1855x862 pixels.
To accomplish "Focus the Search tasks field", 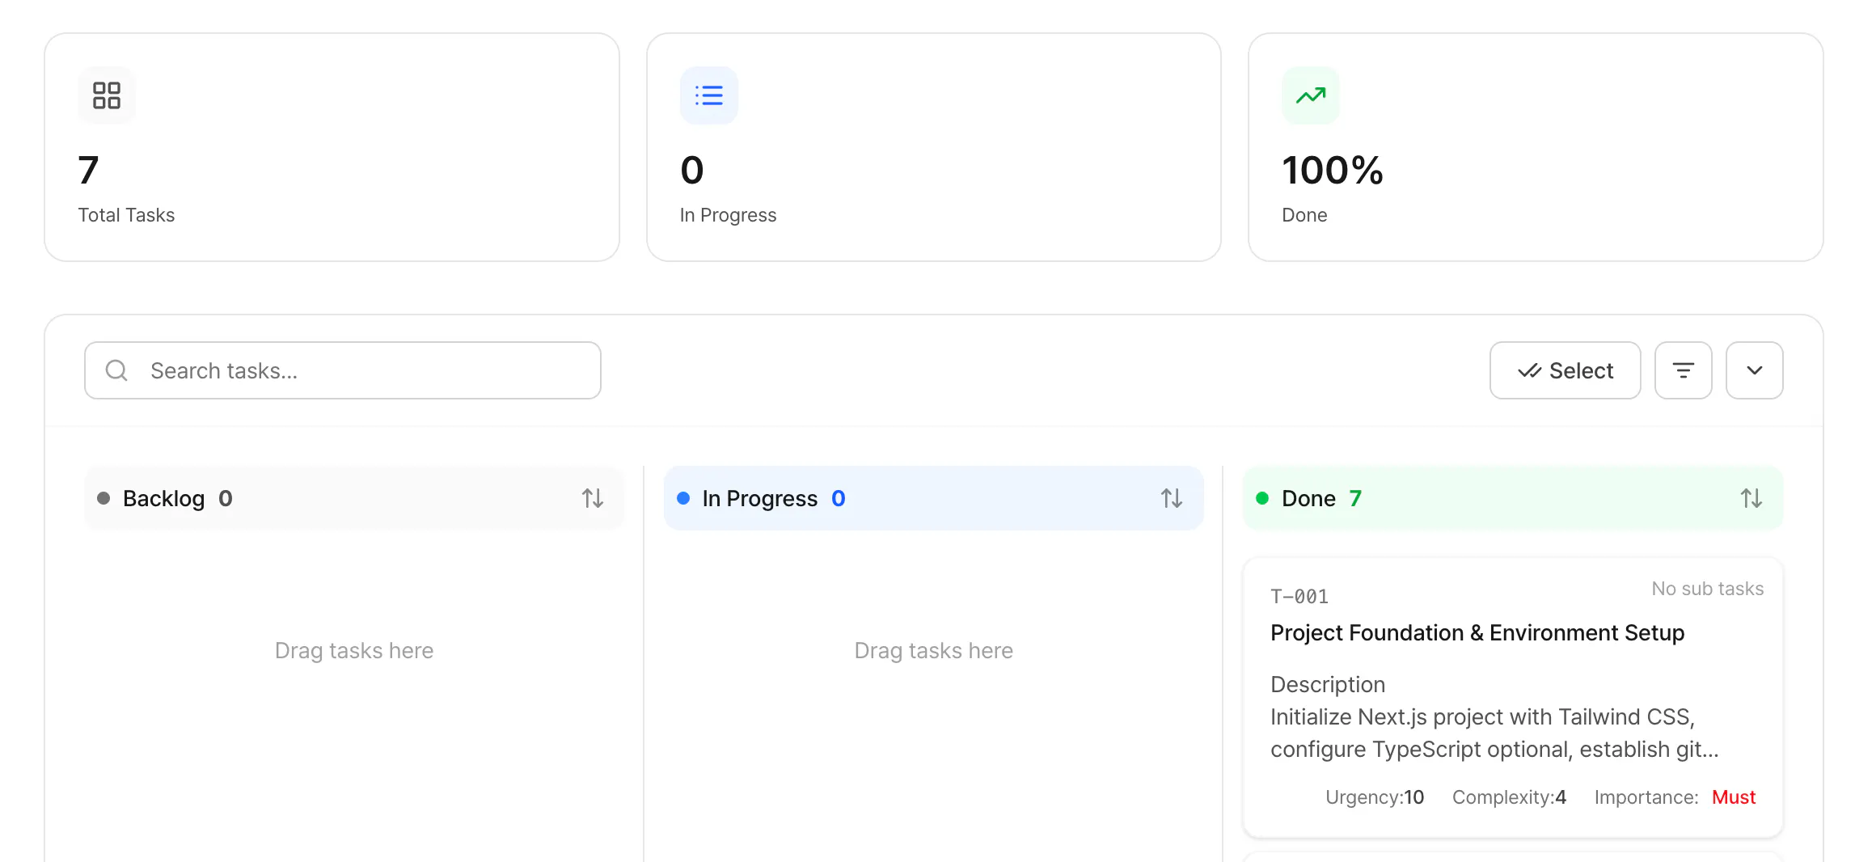I will pyautogui.click(x=343, y=370).
